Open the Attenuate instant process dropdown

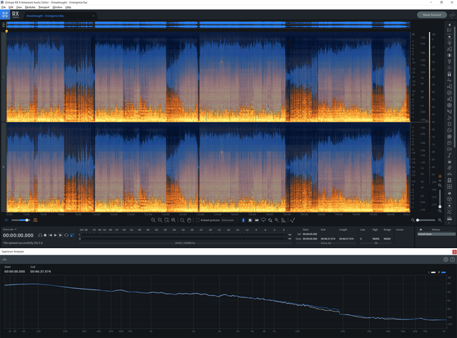(230, 220)
